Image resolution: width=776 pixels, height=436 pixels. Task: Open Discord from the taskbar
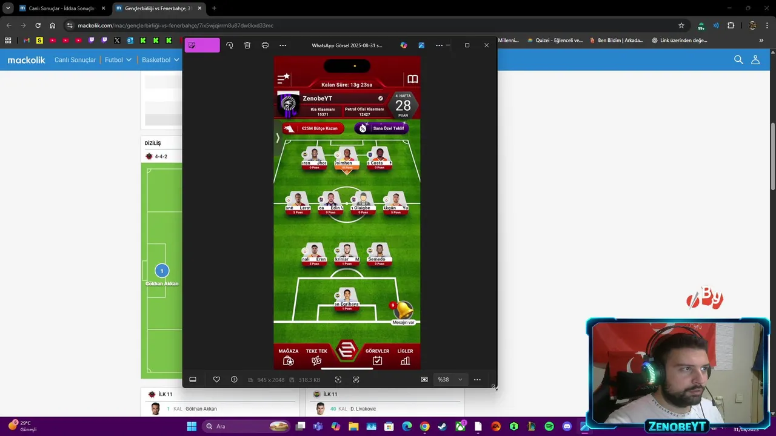(x=567, y=426)
